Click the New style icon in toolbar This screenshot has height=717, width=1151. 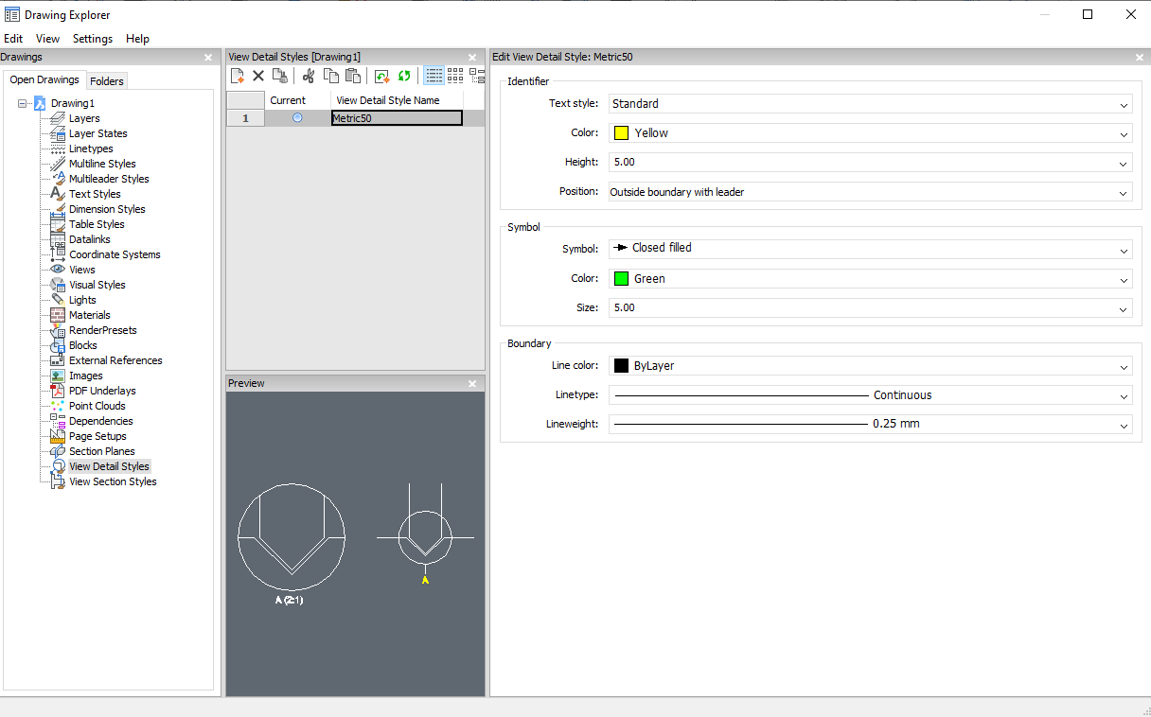pos(238,76)
